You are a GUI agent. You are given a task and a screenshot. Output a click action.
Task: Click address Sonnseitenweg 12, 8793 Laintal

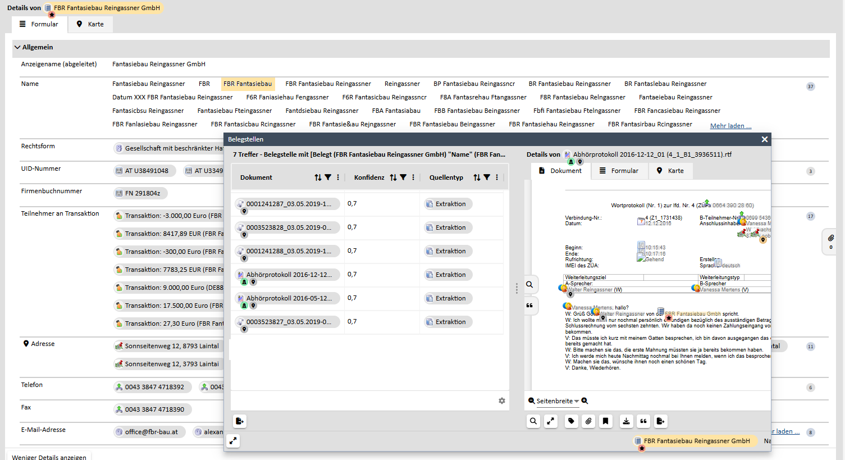tap(168, 346)
